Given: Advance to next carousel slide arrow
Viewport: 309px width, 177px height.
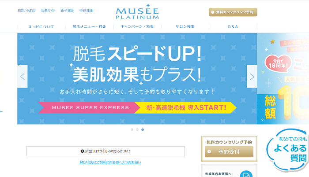Looking at the screenshot, I should point(252,76).
